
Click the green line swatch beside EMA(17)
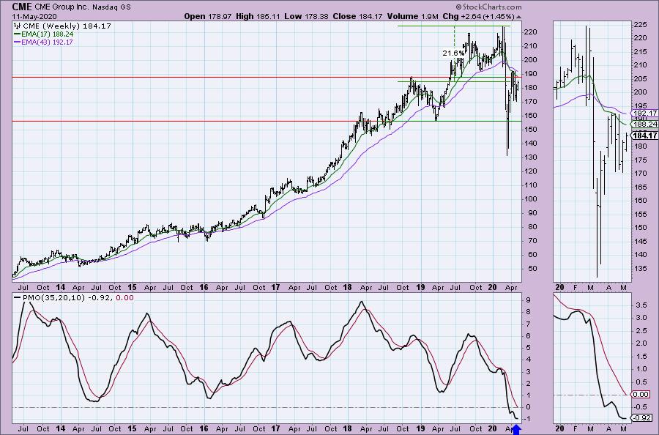tap(18, 34)
